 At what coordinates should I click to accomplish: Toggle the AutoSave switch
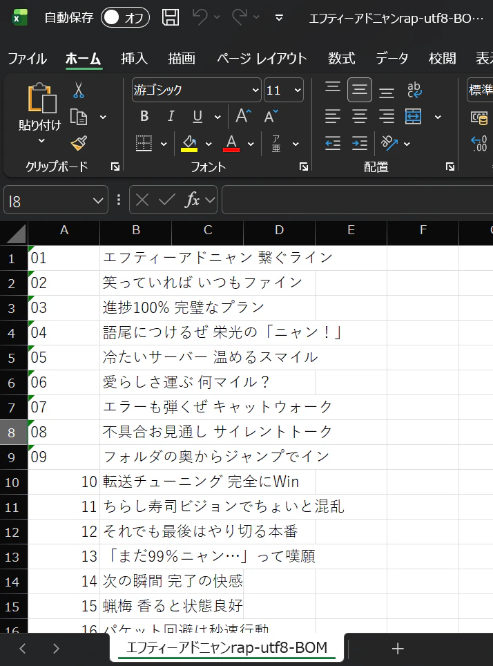point(125,17)
